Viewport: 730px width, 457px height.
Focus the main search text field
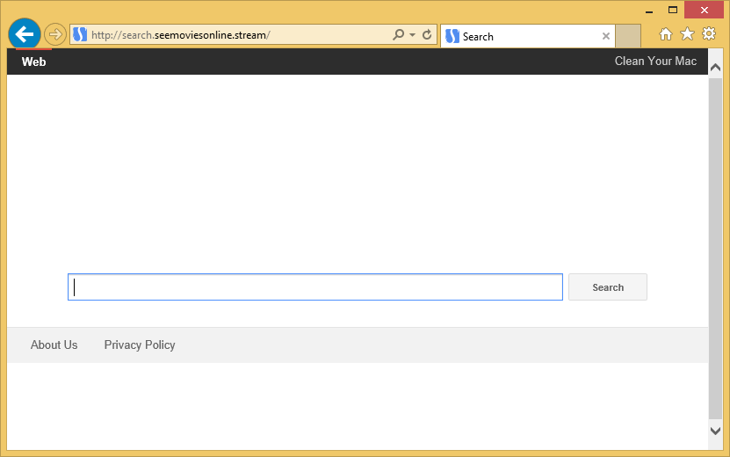(314, 287)
